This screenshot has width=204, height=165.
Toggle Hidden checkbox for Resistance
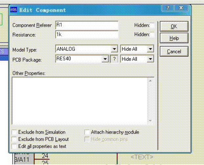click(x=152, y=35)
